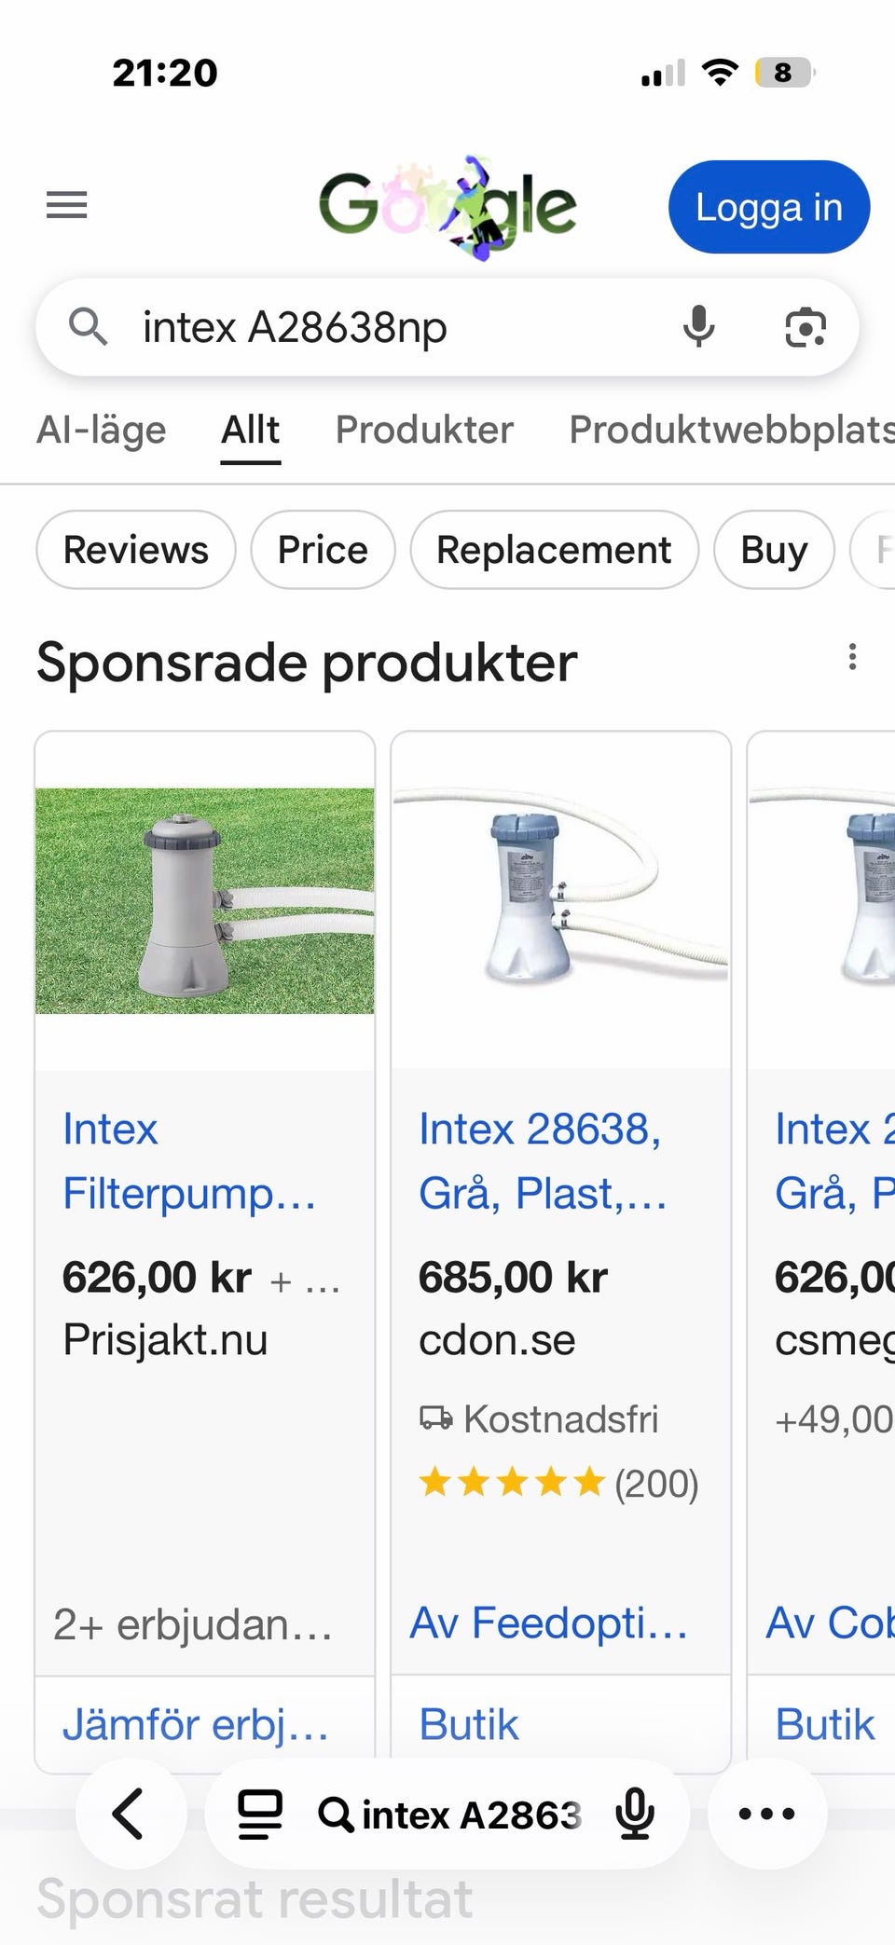This screenshot has height=1945, width=895.
Task: Tap the Logga in button
Action: [769, 207]
